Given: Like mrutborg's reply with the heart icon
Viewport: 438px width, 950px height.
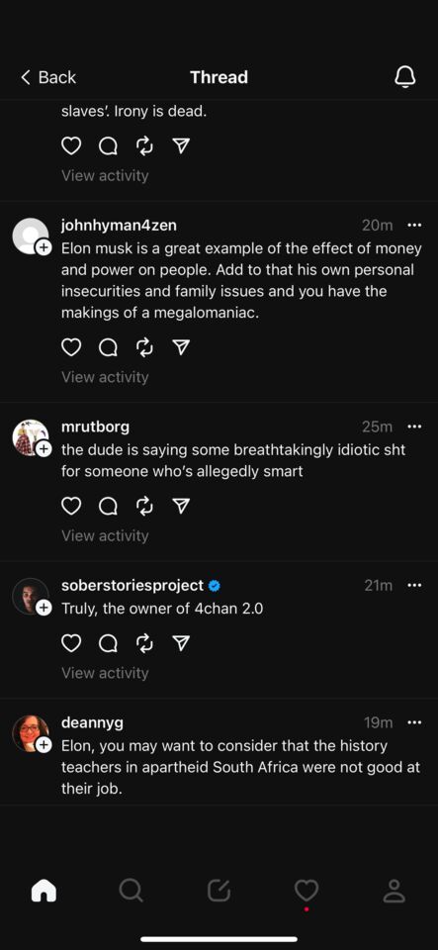Looking at the screenshot, I should tap(71, 506).
